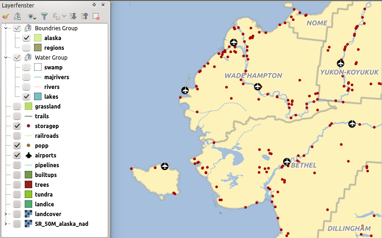Select the storagep layer in the list

point(47,126)
